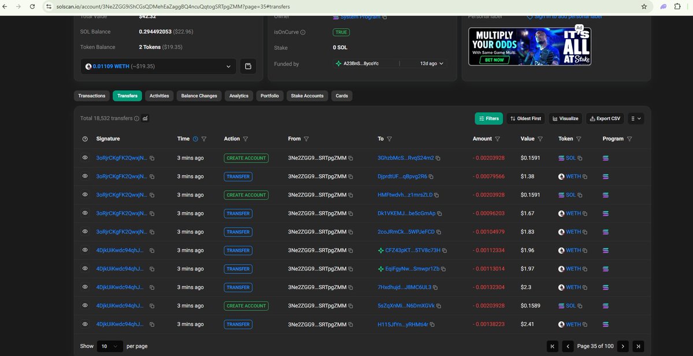This screenshot has height=356, width=693.
Task: Show info tooltip beside total transfers count
Action: click(x=136, y=118)
